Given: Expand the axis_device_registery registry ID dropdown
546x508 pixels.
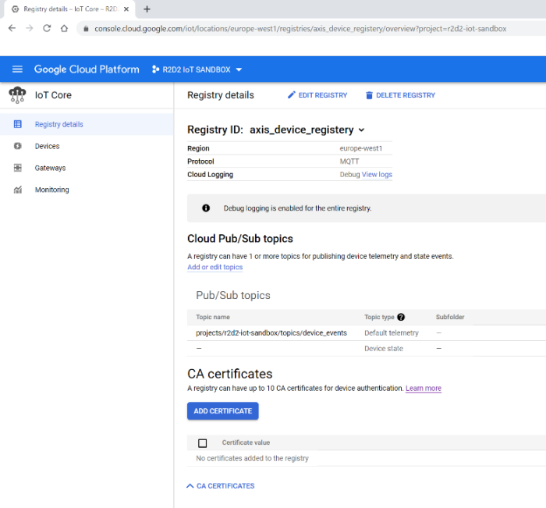Looking at the screenshot, I should [x=361, y=130].
